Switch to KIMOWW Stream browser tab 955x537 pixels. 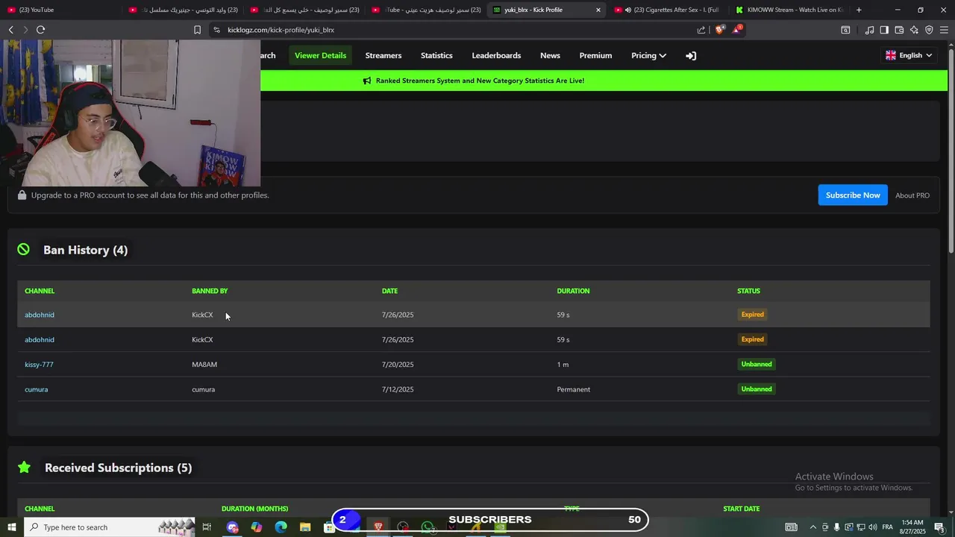pos(789,10)
